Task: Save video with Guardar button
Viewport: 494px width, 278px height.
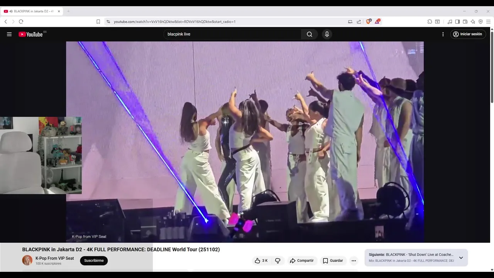Action: point(333,261)
